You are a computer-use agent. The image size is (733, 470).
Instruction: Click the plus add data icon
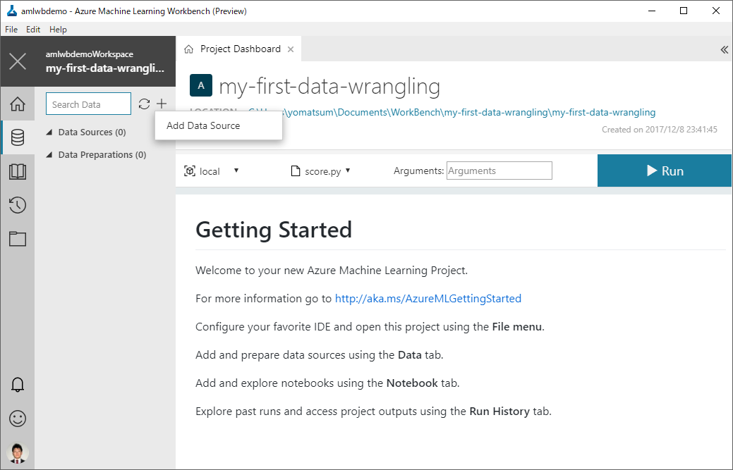(x=162, y=104)
